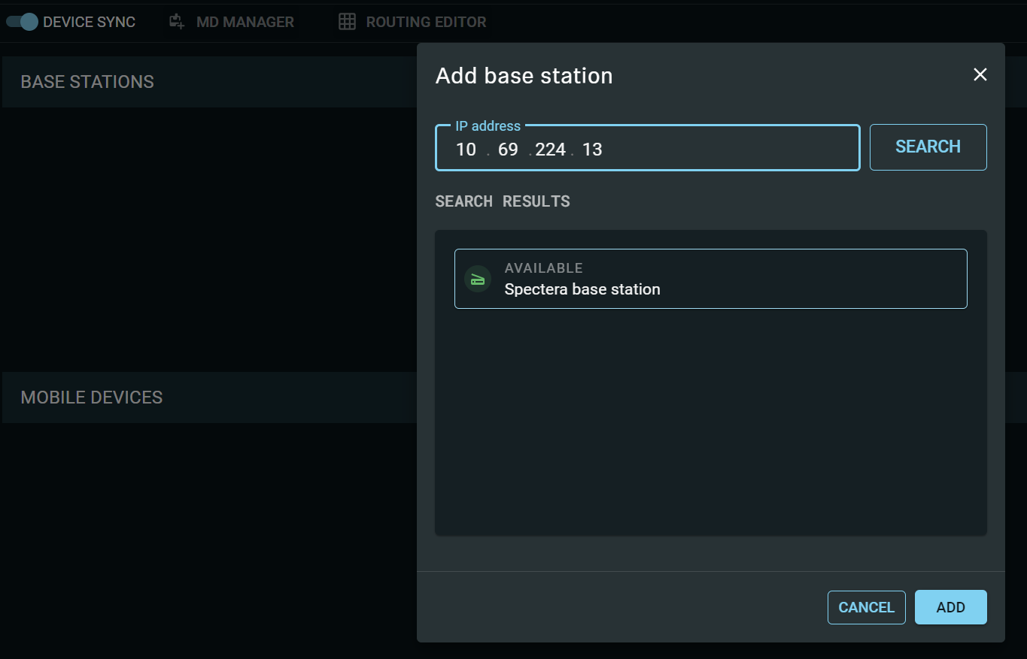
Task: Click the green base station device icon
Action: pyautogui.click(x=478, y=279)
